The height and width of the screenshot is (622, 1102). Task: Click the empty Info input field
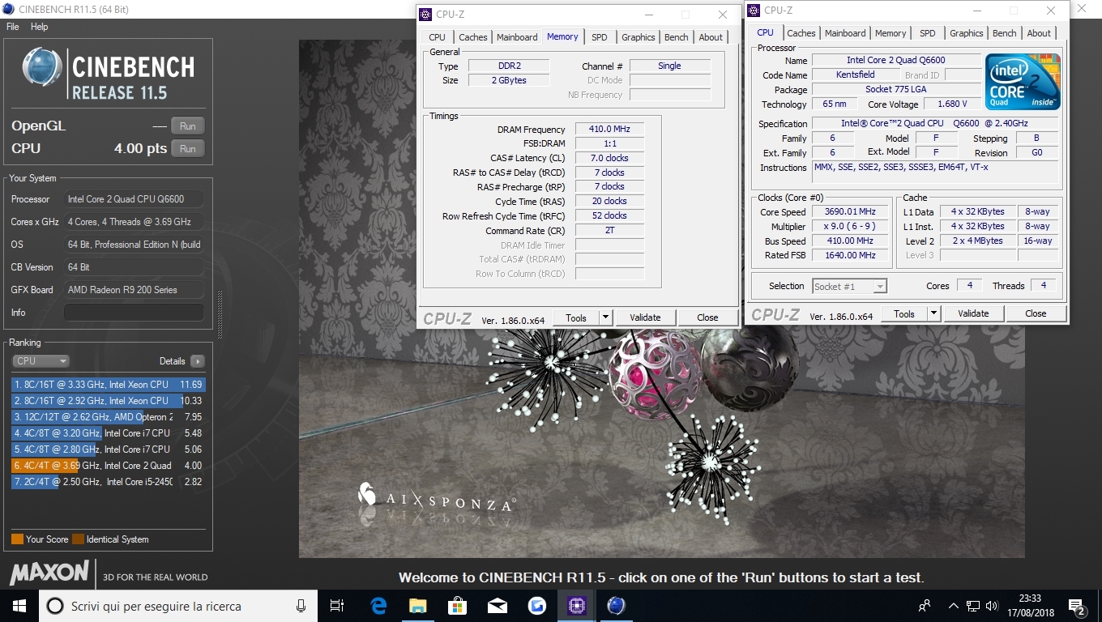134,313
